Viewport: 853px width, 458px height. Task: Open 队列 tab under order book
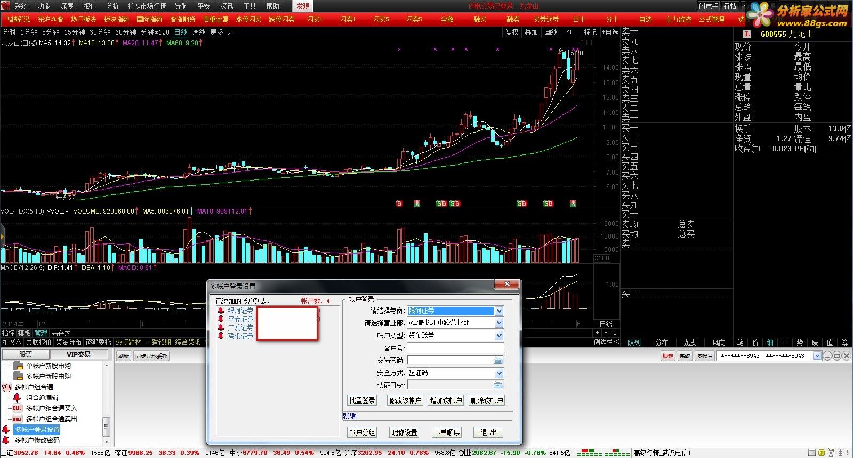click(x=634, y=342)
